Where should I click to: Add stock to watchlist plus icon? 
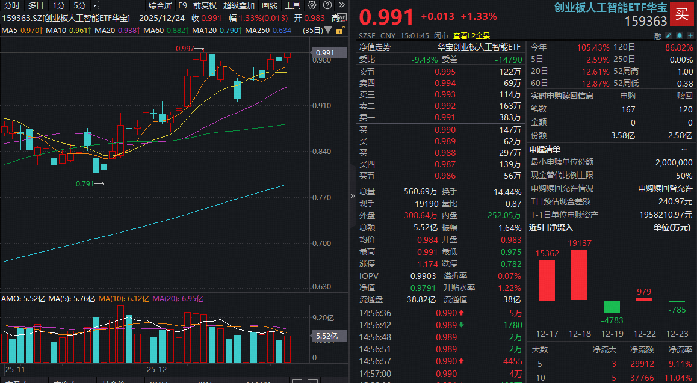point(690,35)
